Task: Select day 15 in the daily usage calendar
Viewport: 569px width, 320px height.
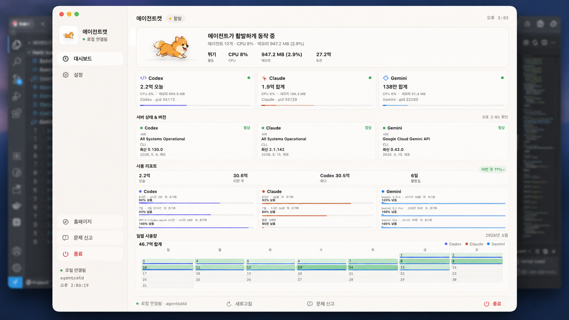Action: pyautogui.click(x=424, y=268)
